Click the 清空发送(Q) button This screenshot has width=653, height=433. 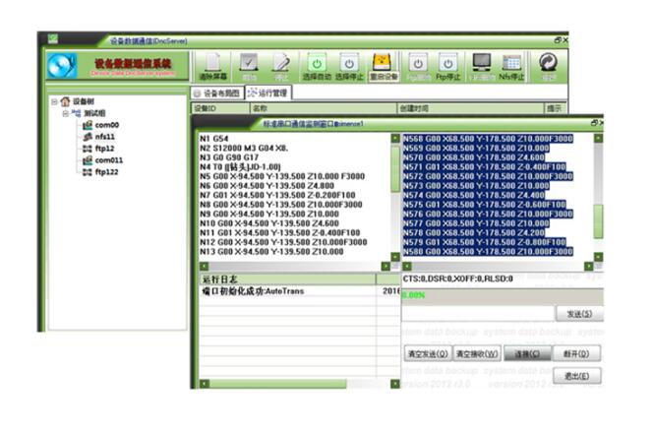[x=428, y=354]
